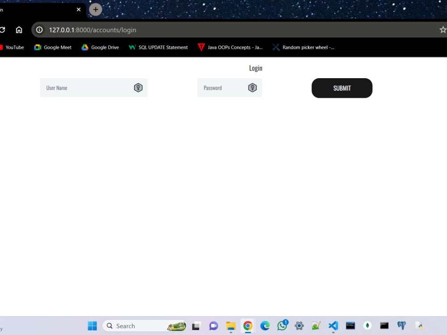Open Task View from the taskbar

coord(196,326)
